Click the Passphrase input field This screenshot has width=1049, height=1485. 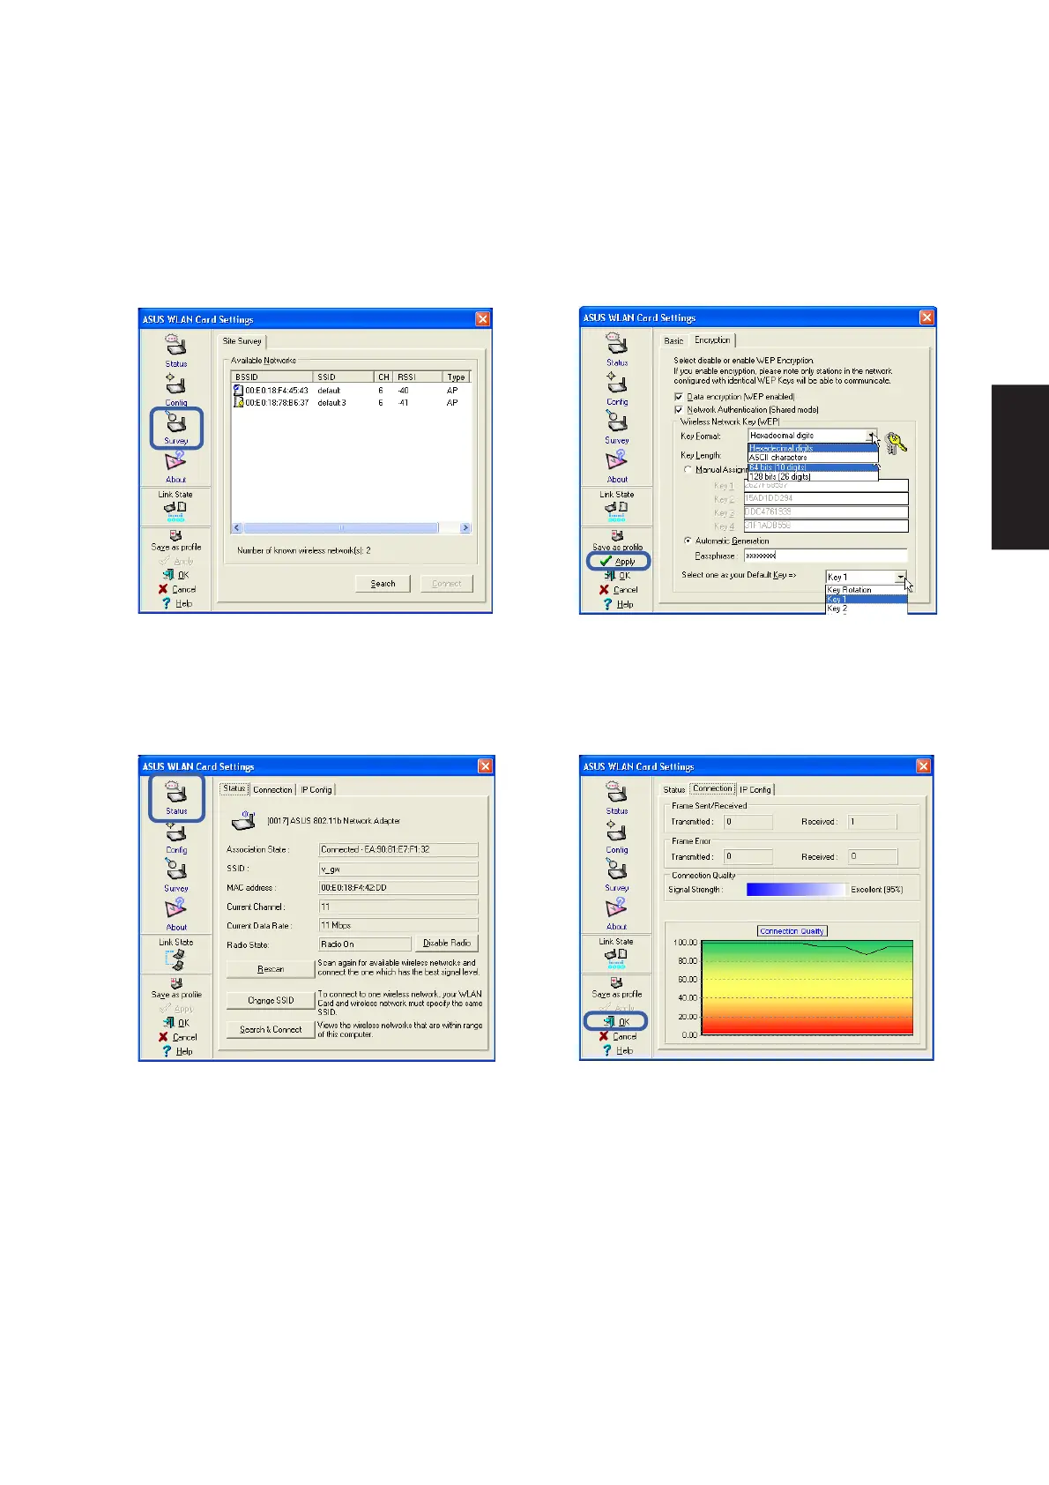click(x=825, y=556)
